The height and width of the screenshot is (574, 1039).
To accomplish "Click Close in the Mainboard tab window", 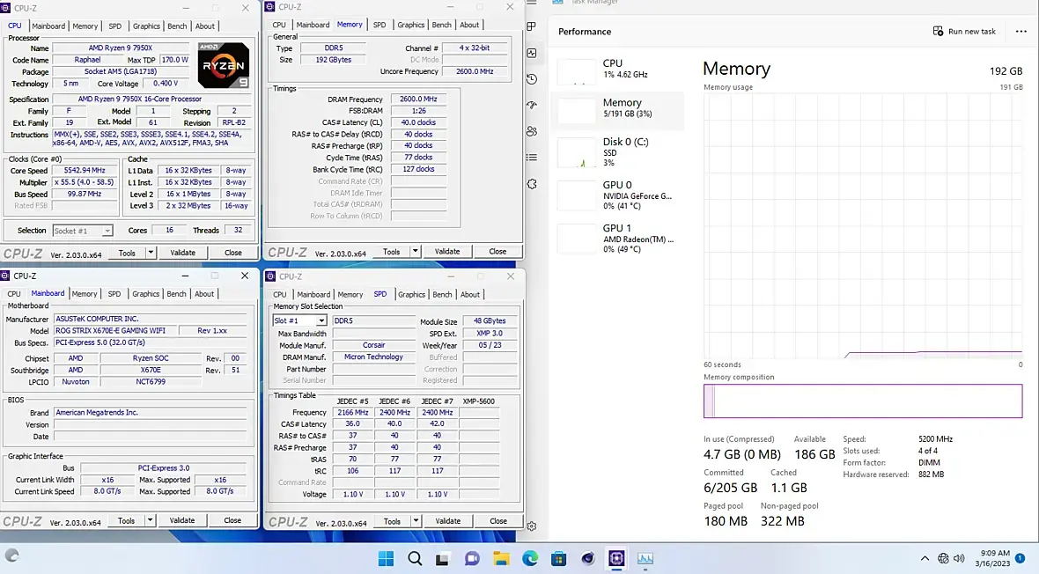I will (x=232, y=520).
